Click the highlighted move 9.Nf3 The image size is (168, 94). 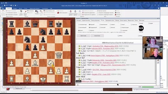tap(78, 81)
